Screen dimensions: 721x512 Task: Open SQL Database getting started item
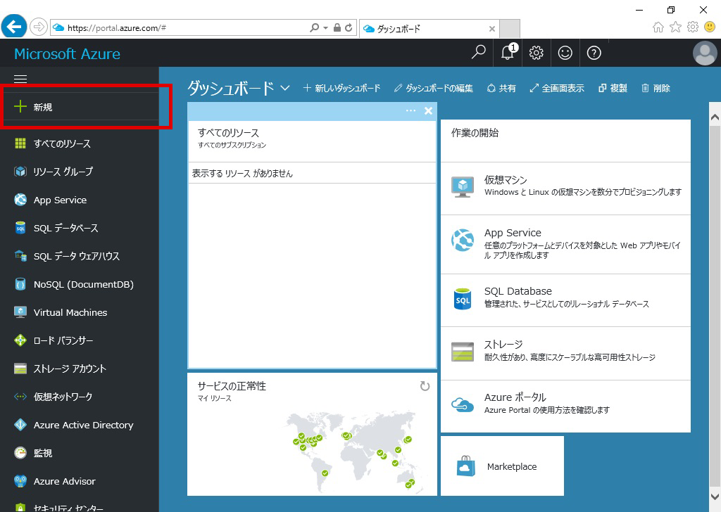click(565, 300)
